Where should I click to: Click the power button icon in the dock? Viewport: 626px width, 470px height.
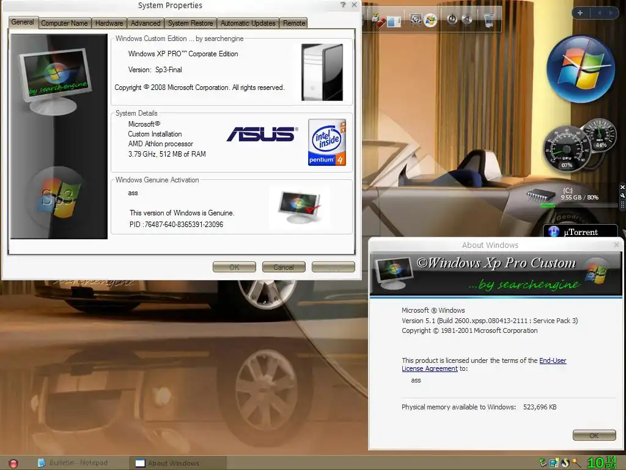452,19
